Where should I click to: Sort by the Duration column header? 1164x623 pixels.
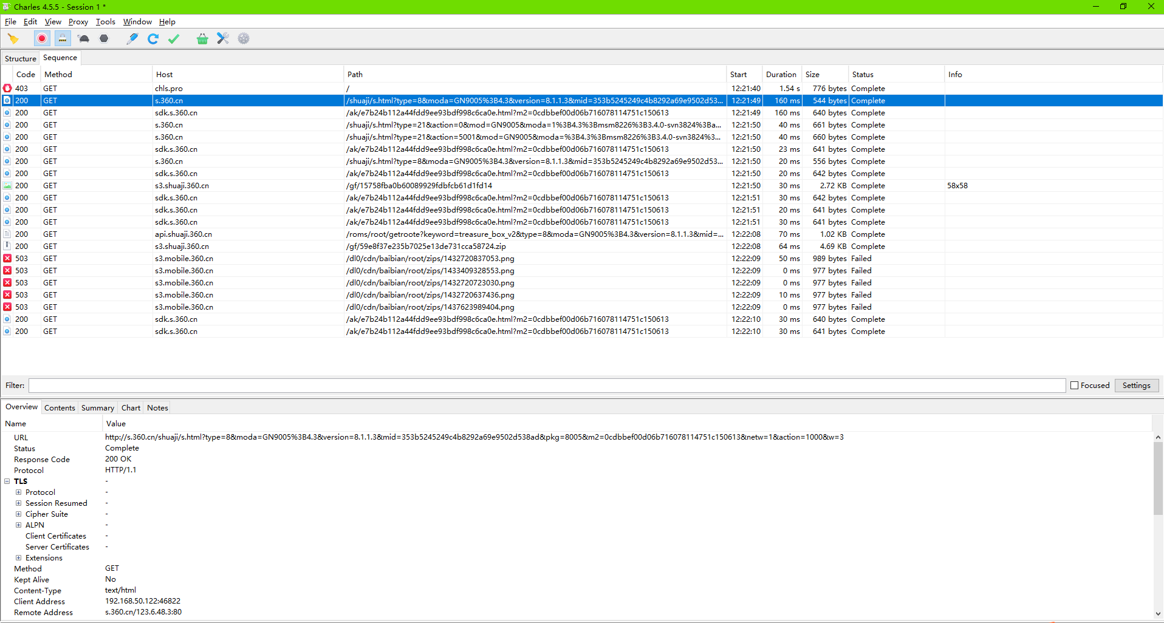click(x=781, y=75)
